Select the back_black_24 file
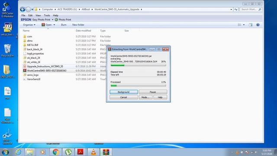This screenshot has height=156, width=277. click(x=35, y=49)
